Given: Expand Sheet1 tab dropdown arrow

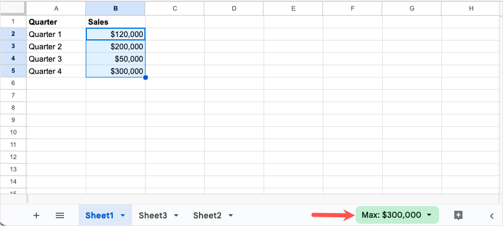Looking at the screenshot, I should tap(123, 216).
